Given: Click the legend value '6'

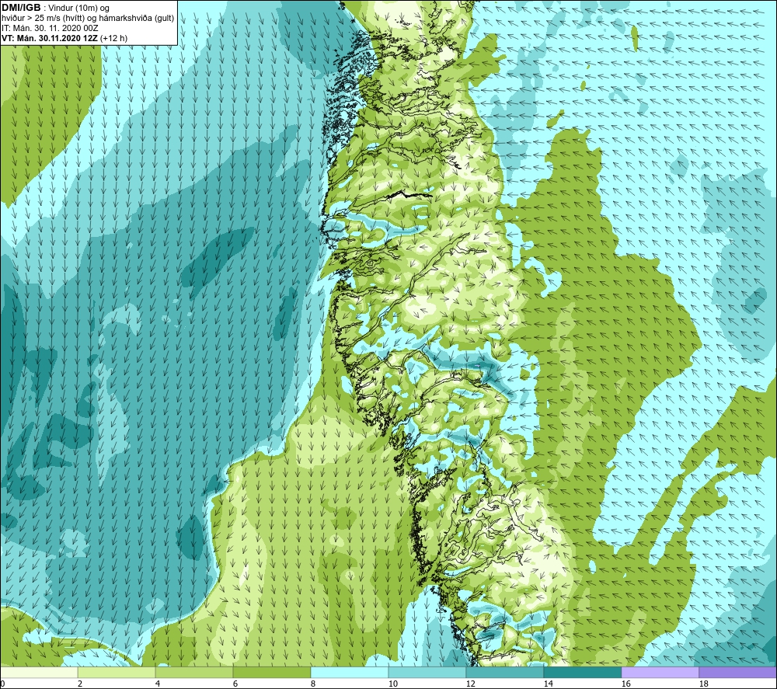Looking at the screenshot, I should coord(235,684).
